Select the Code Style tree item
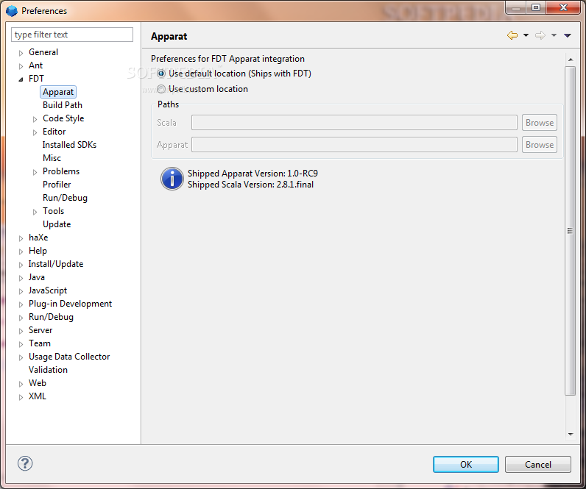586x489 pixels. 63,118
